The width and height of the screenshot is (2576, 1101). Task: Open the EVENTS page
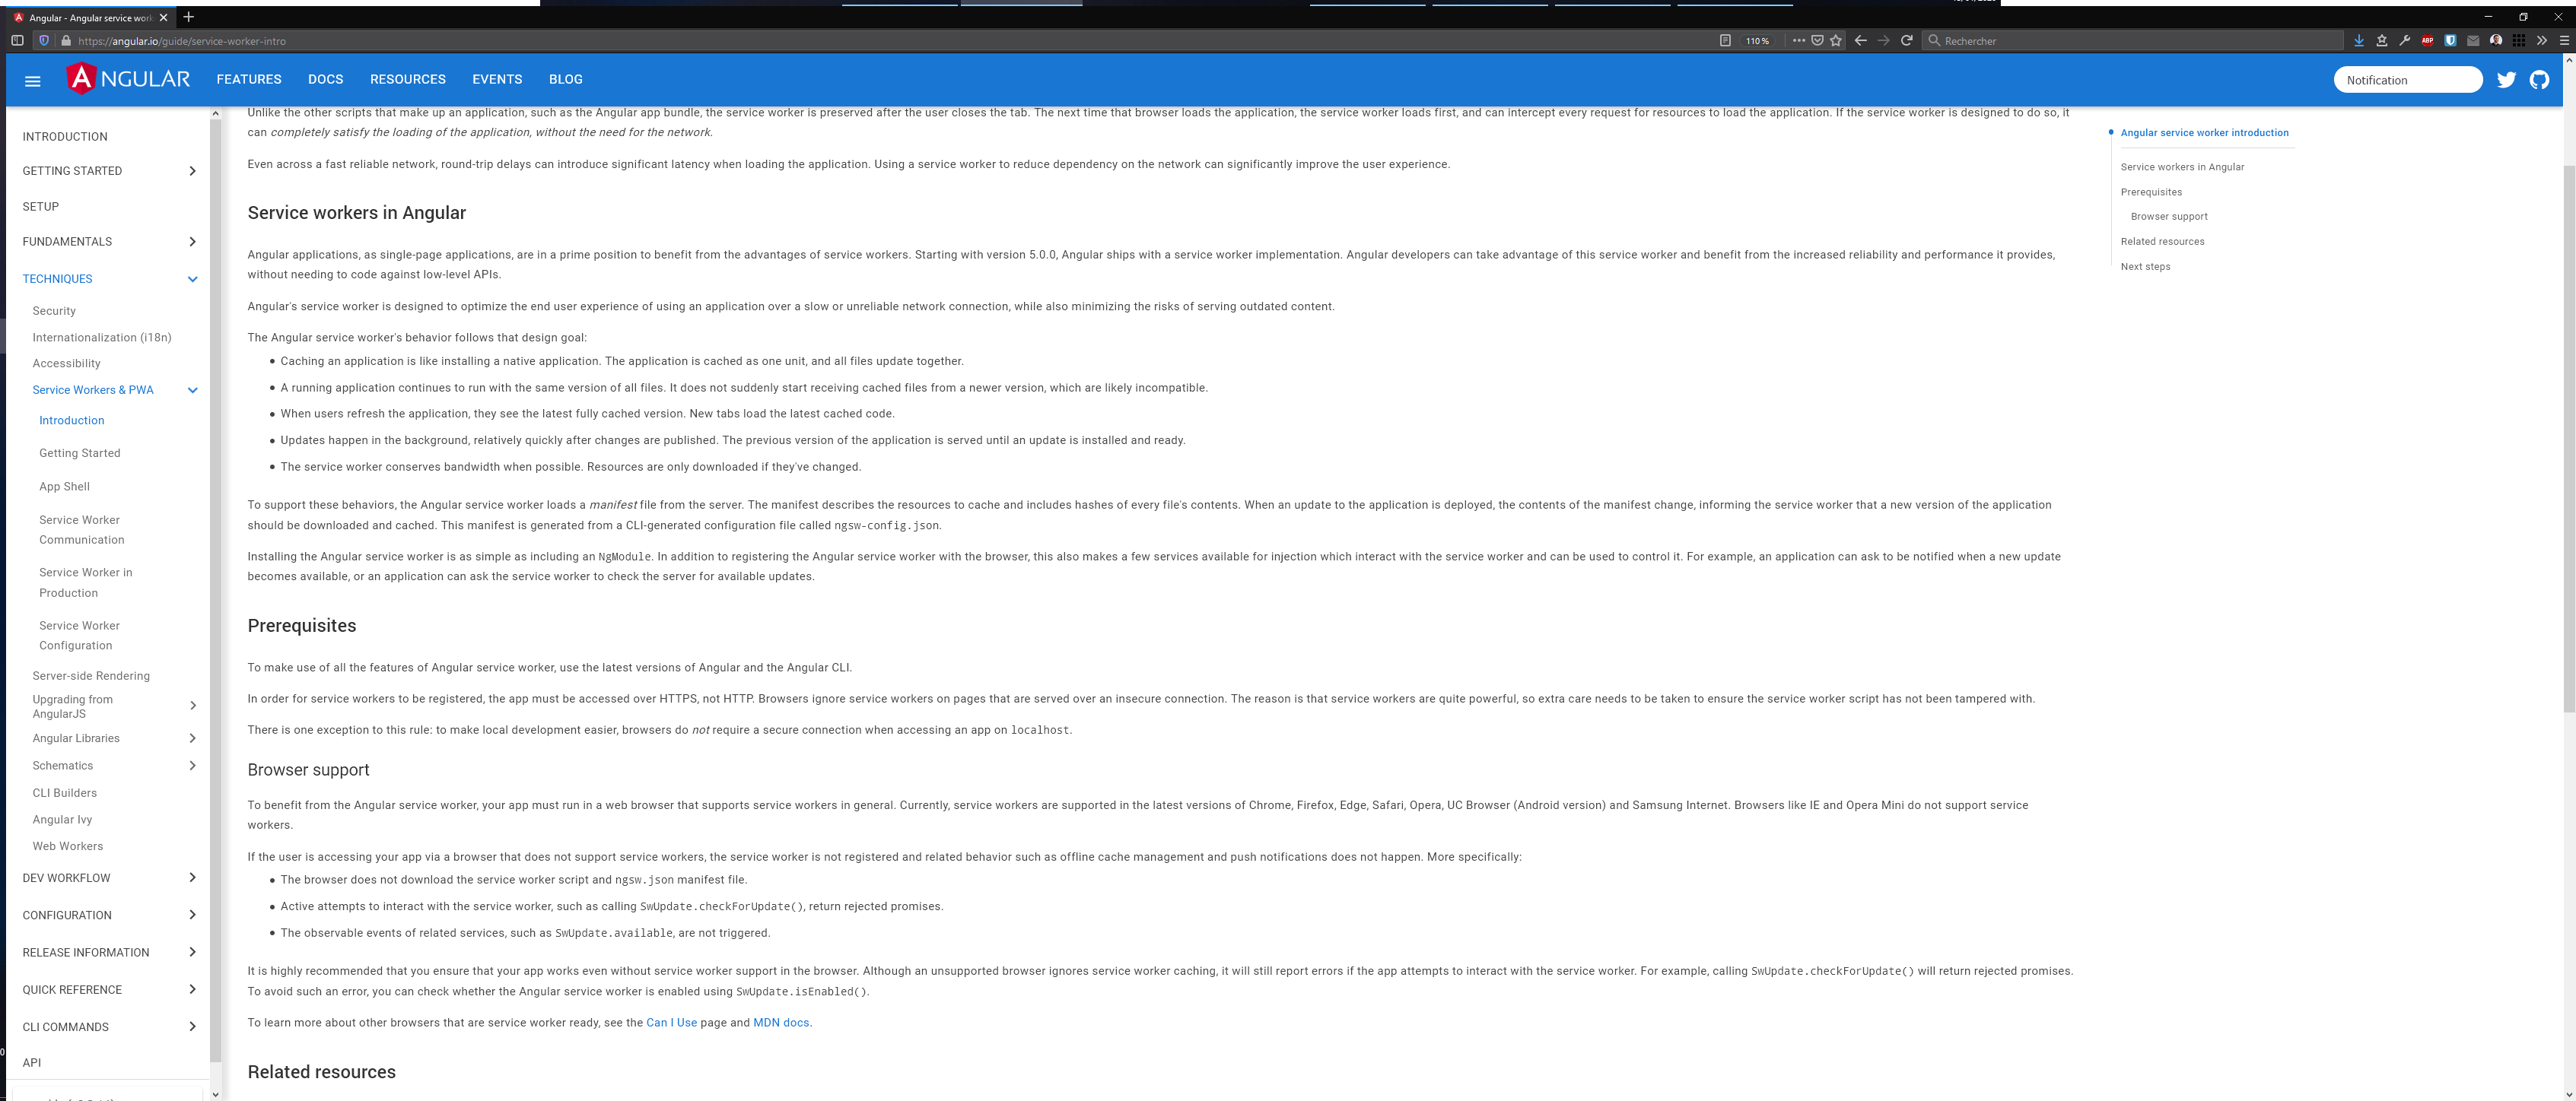click(497, 79)
